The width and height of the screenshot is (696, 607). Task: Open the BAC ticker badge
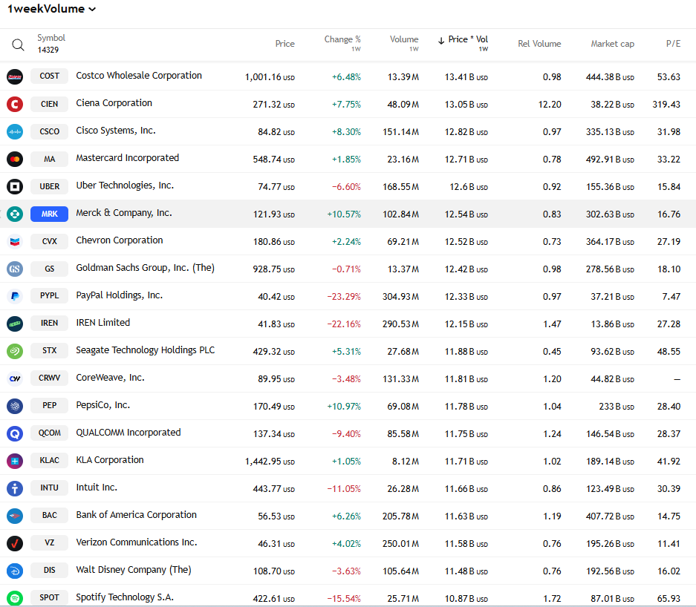click(x=49, y=516)
